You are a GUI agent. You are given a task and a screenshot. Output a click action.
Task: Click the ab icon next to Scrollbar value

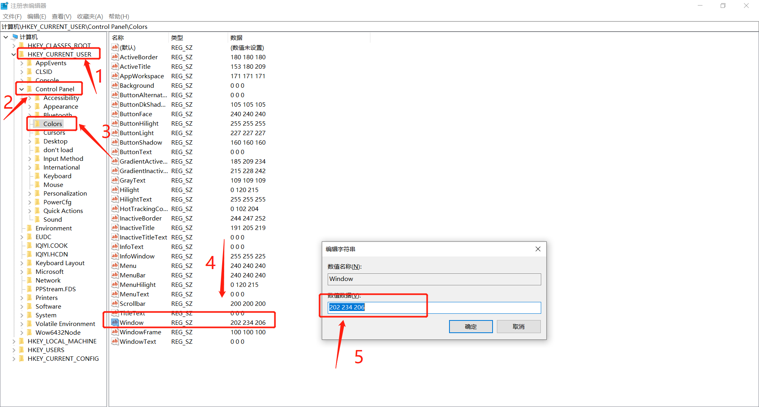tap(115, 303)
